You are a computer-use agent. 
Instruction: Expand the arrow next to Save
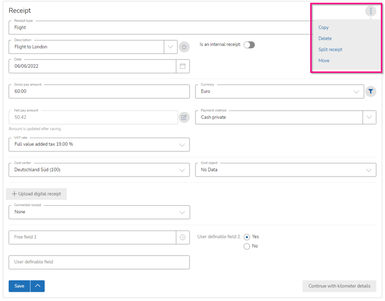[37, 286]
